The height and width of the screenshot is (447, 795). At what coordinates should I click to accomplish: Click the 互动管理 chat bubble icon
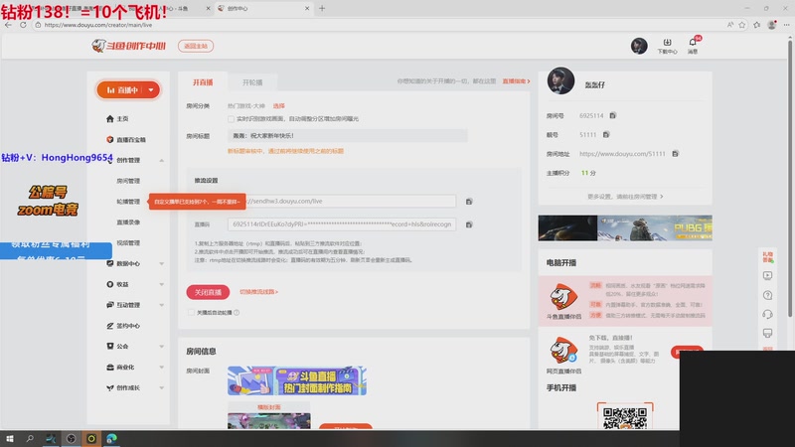(x=110, y=305)
